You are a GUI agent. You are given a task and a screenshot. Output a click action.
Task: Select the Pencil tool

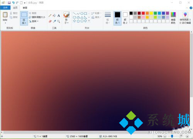tap(50, 16)
